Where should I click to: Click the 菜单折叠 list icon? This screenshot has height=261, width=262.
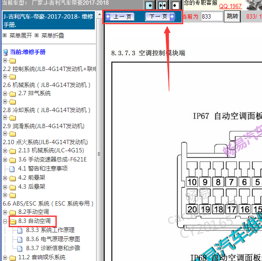(x=36, y=35)
